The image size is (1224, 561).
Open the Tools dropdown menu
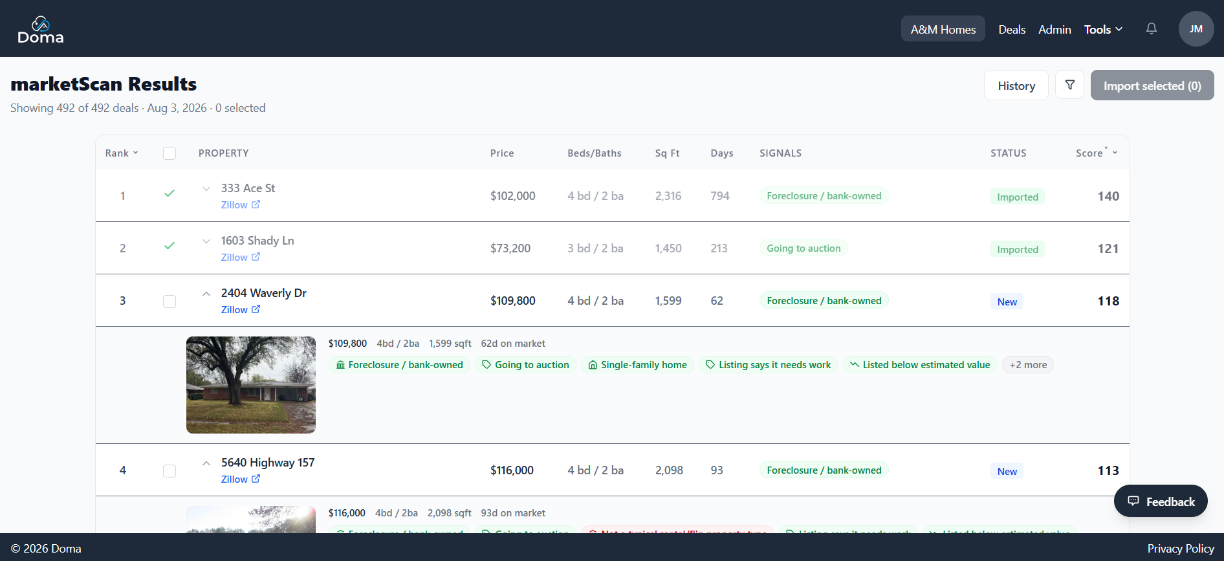[x=1103, y=29]
